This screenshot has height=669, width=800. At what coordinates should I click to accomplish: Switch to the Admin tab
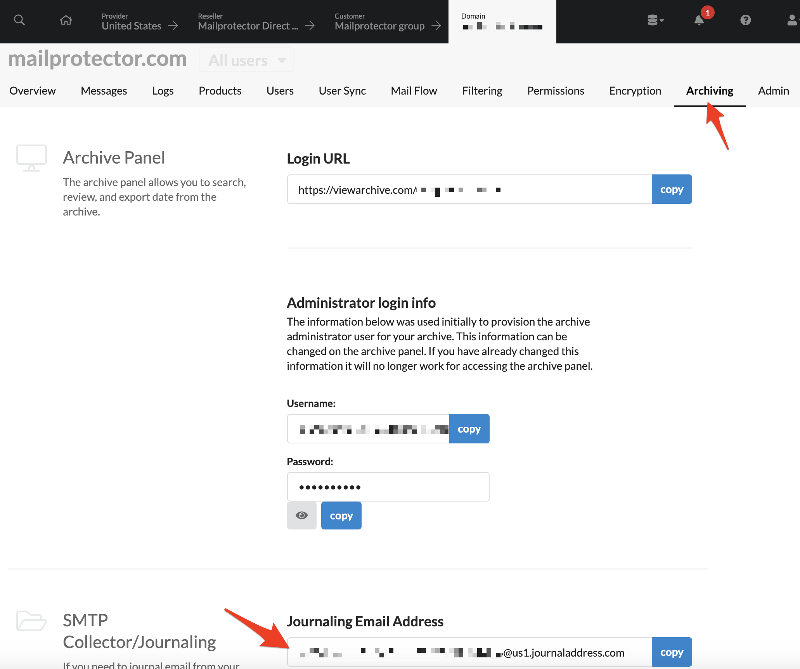click(x=774, y=91)
